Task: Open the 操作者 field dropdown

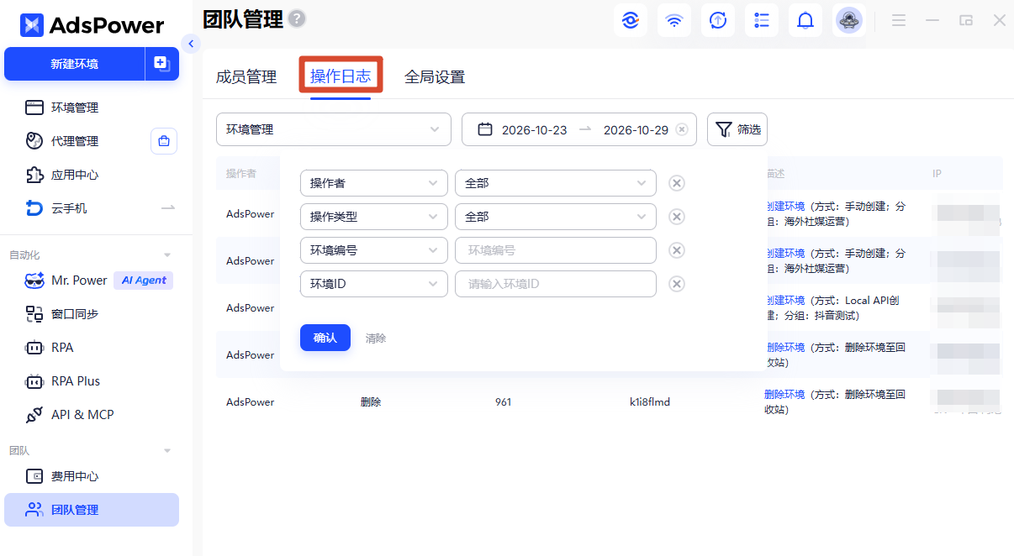Action: pos(374,183)
